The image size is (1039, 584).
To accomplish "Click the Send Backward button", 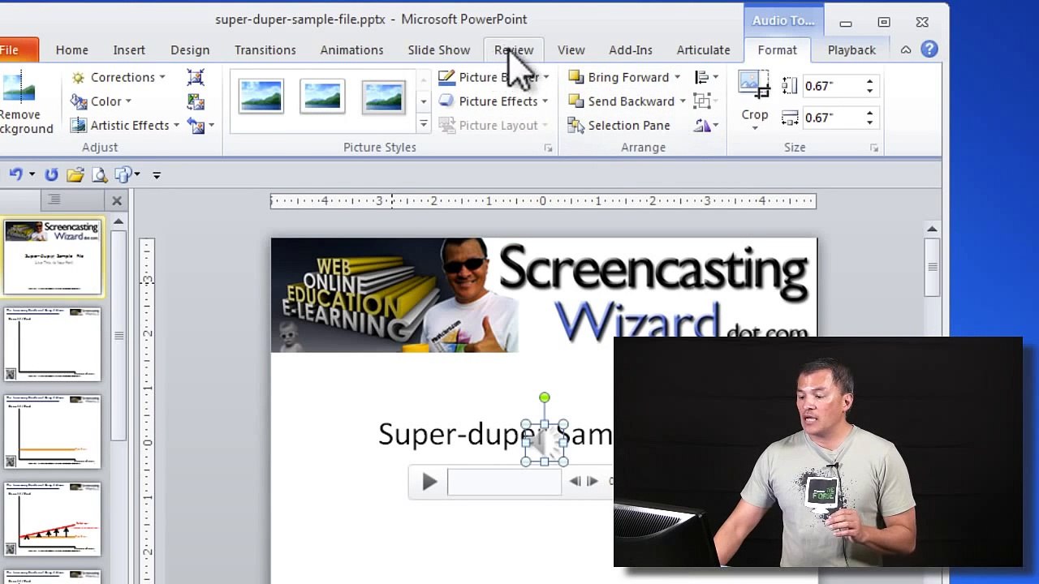I will 622,101.
